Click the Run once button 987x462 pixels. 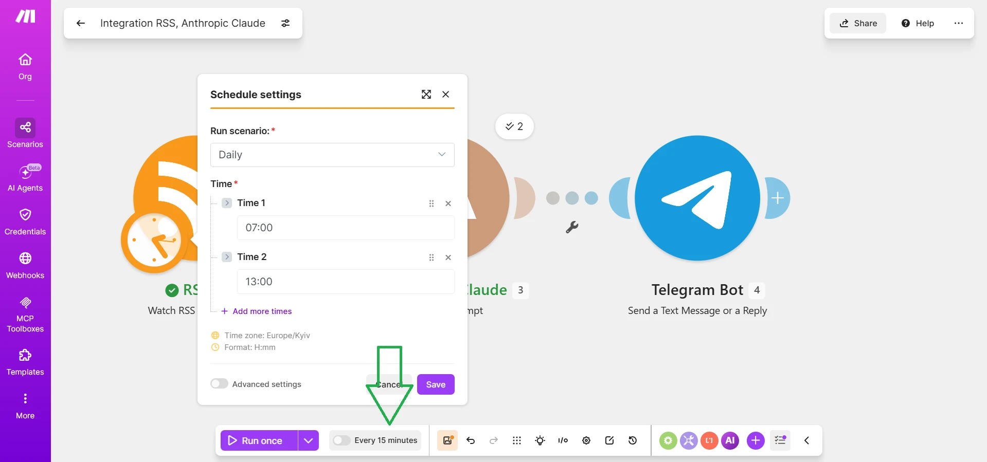(259, 440)
